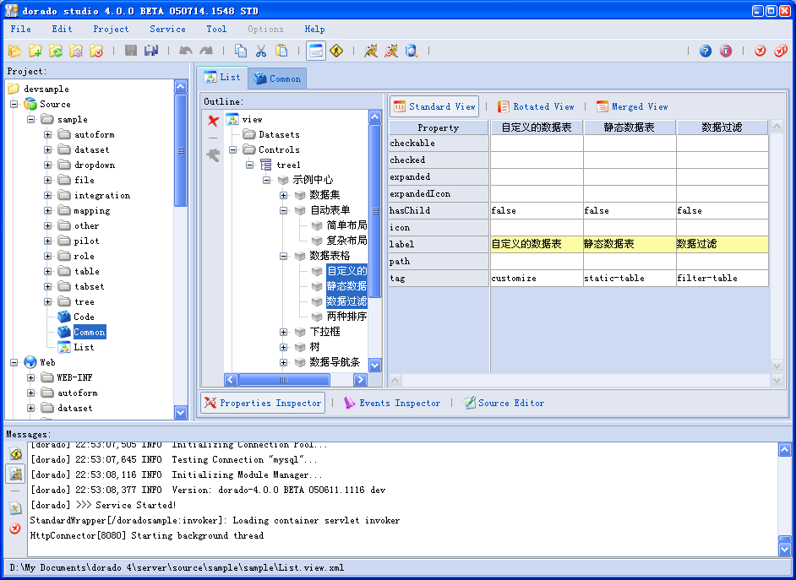Click the tag cell showing filter-table
The image size is (796, 580).
pyautogui.click(x=722, y=278)
